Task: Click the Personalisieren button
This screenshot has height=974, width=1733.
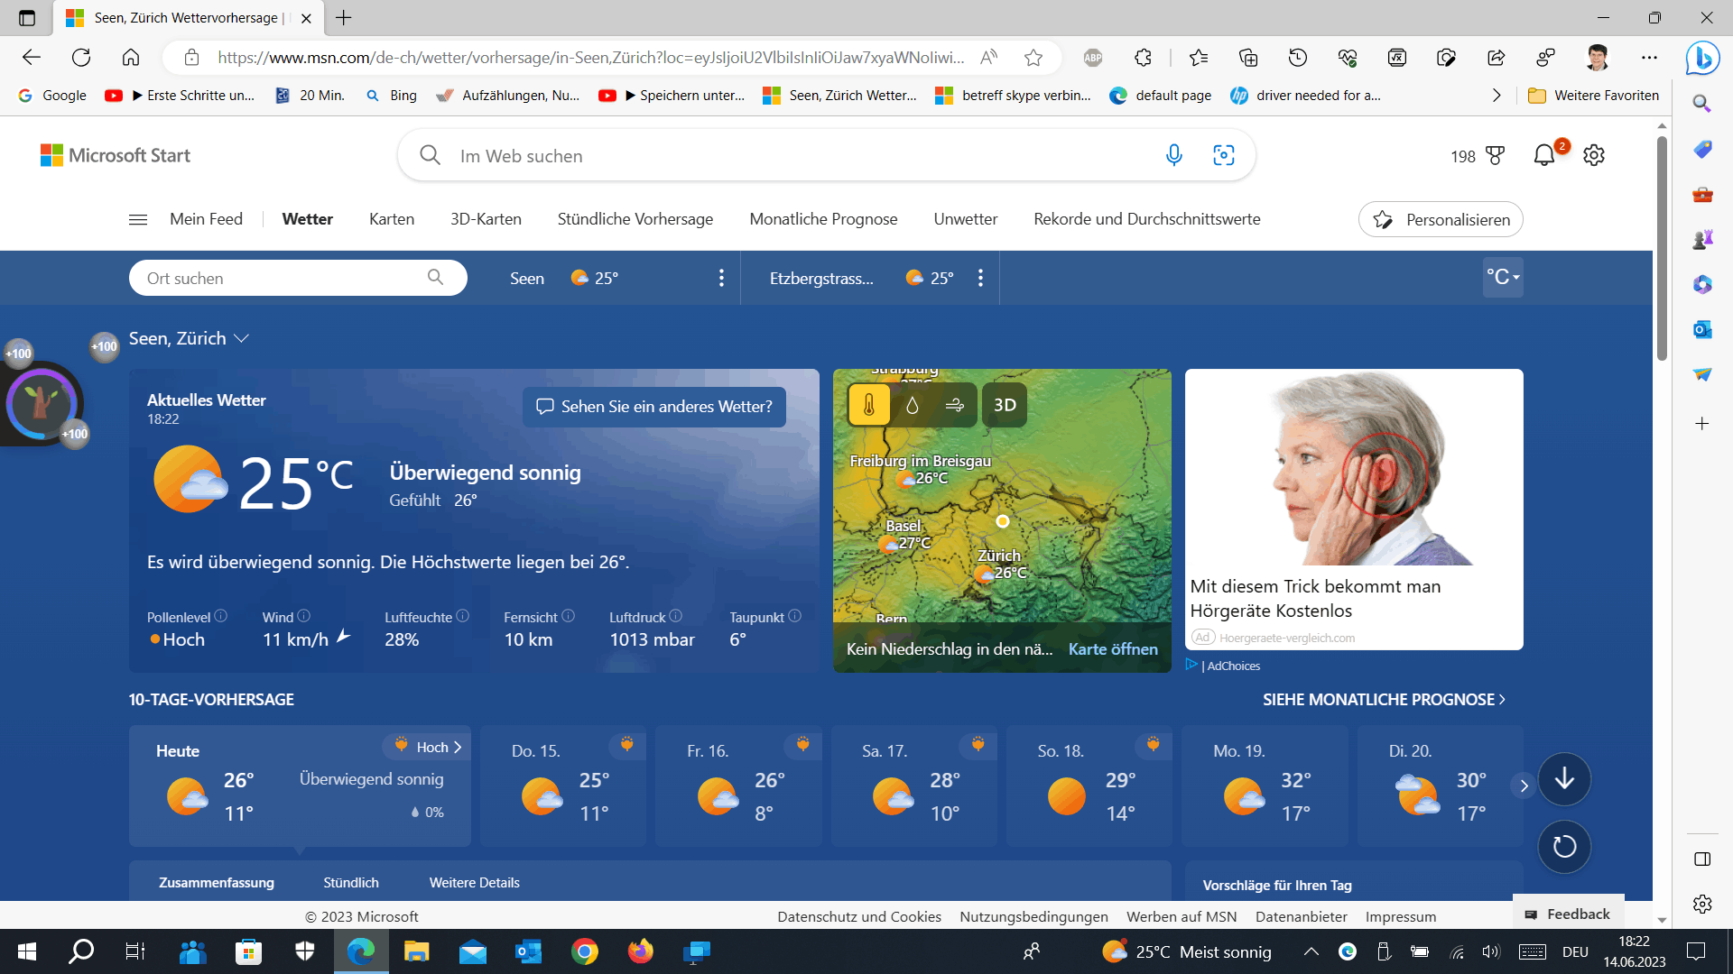Action: pyautogui.click(x=1441, y=219)
